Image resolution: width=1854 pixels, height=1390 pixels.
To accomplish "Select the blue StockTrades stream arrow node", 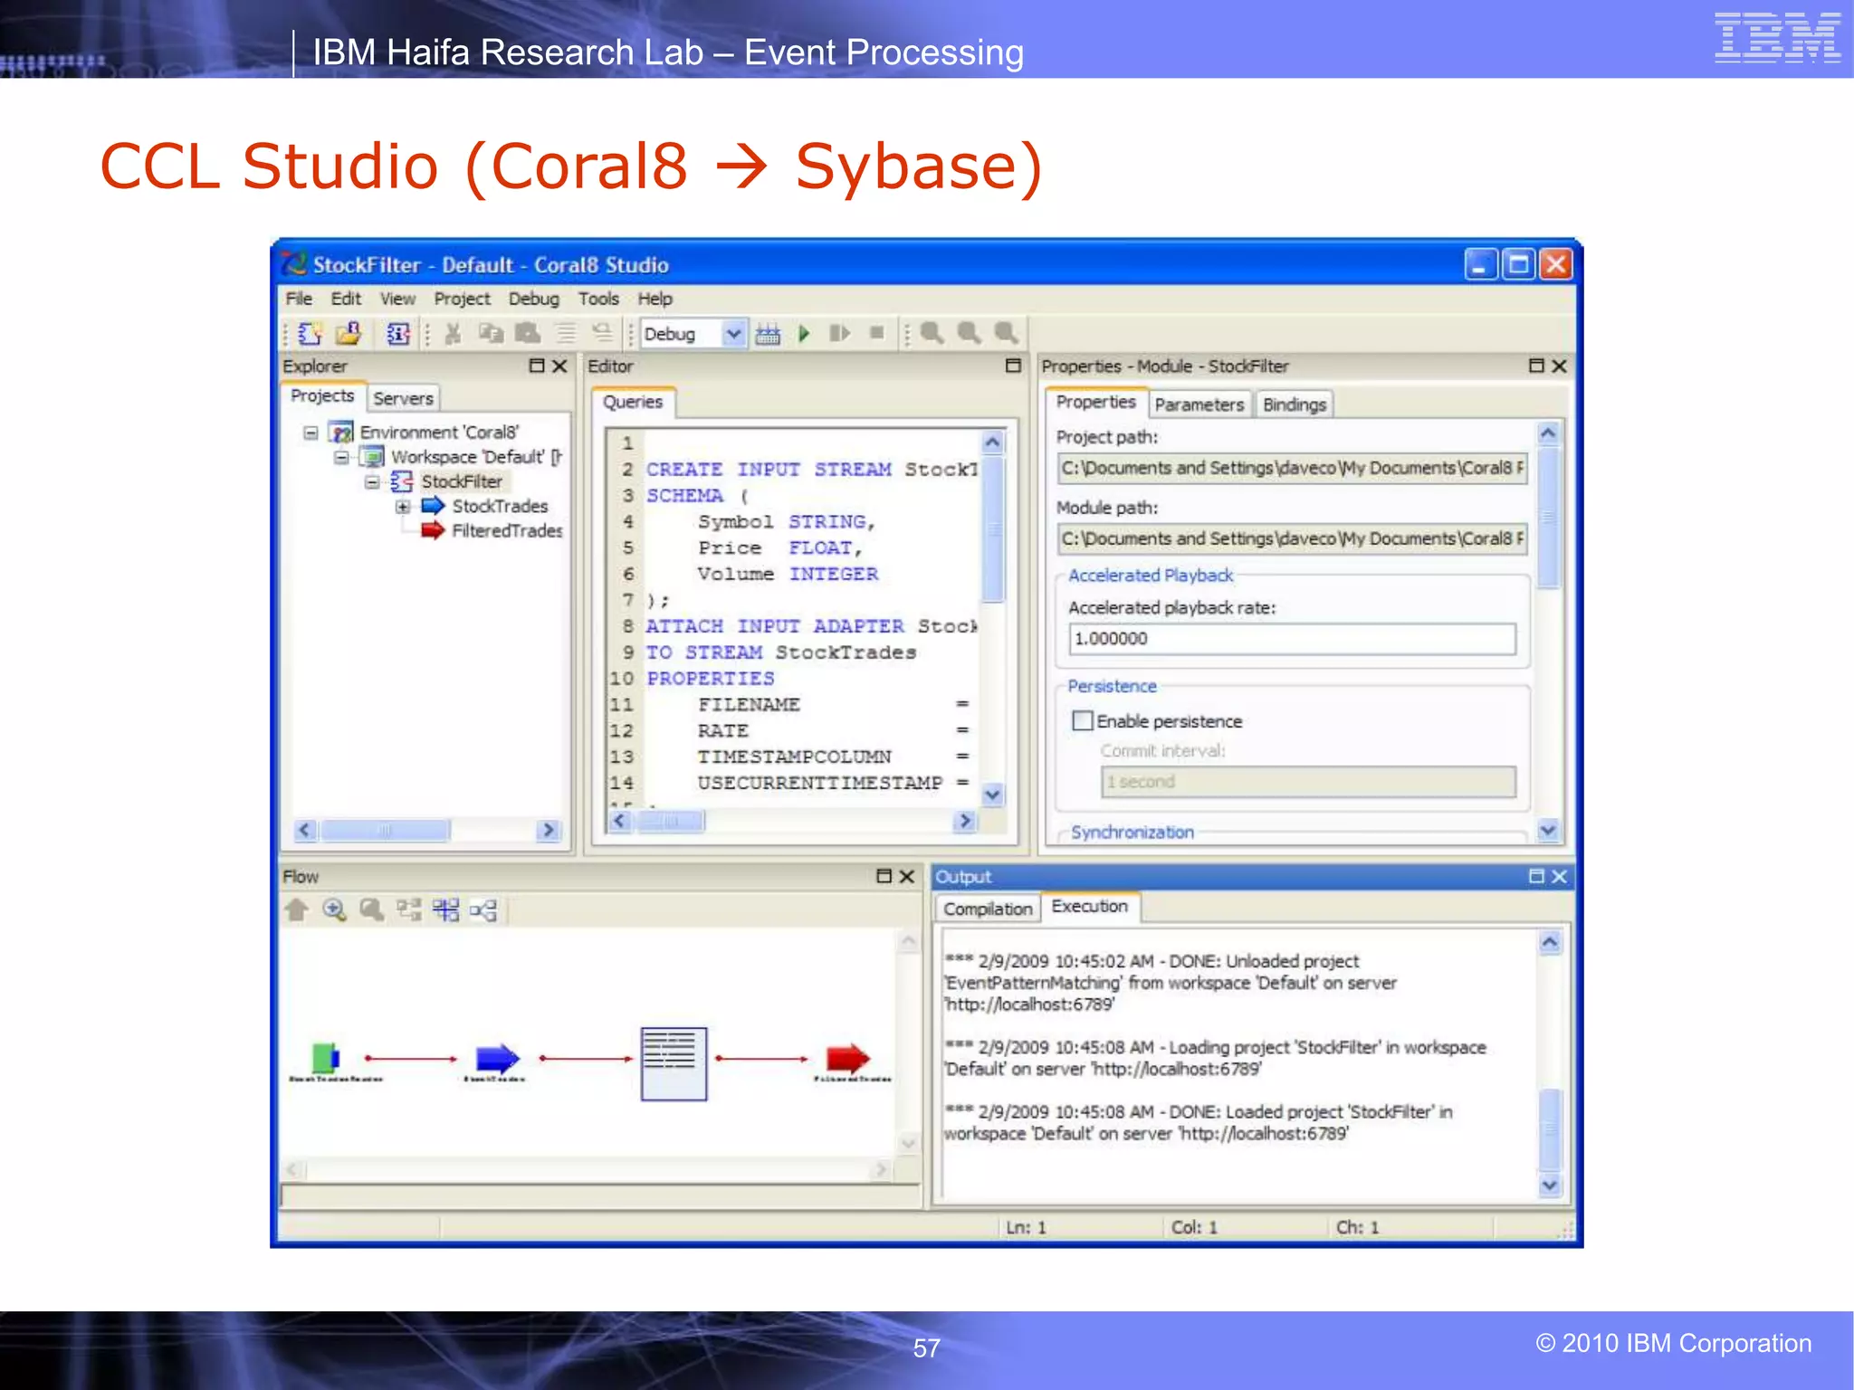I will [497, 1058].
